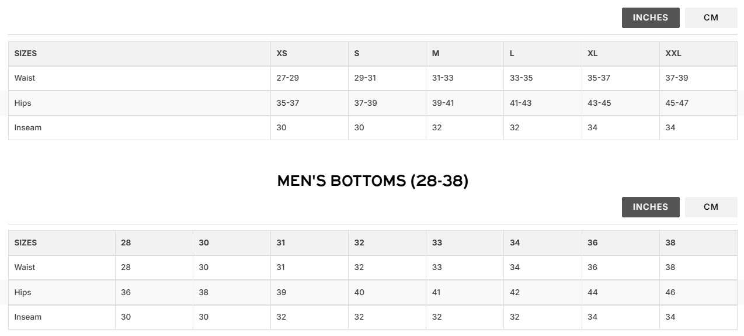
Task: Click Hips row label in bottoms table
Action: [23, 292]
